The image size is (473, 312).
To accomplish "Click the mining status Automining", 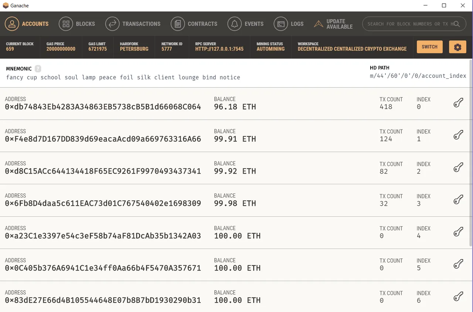I will point(270,49).
